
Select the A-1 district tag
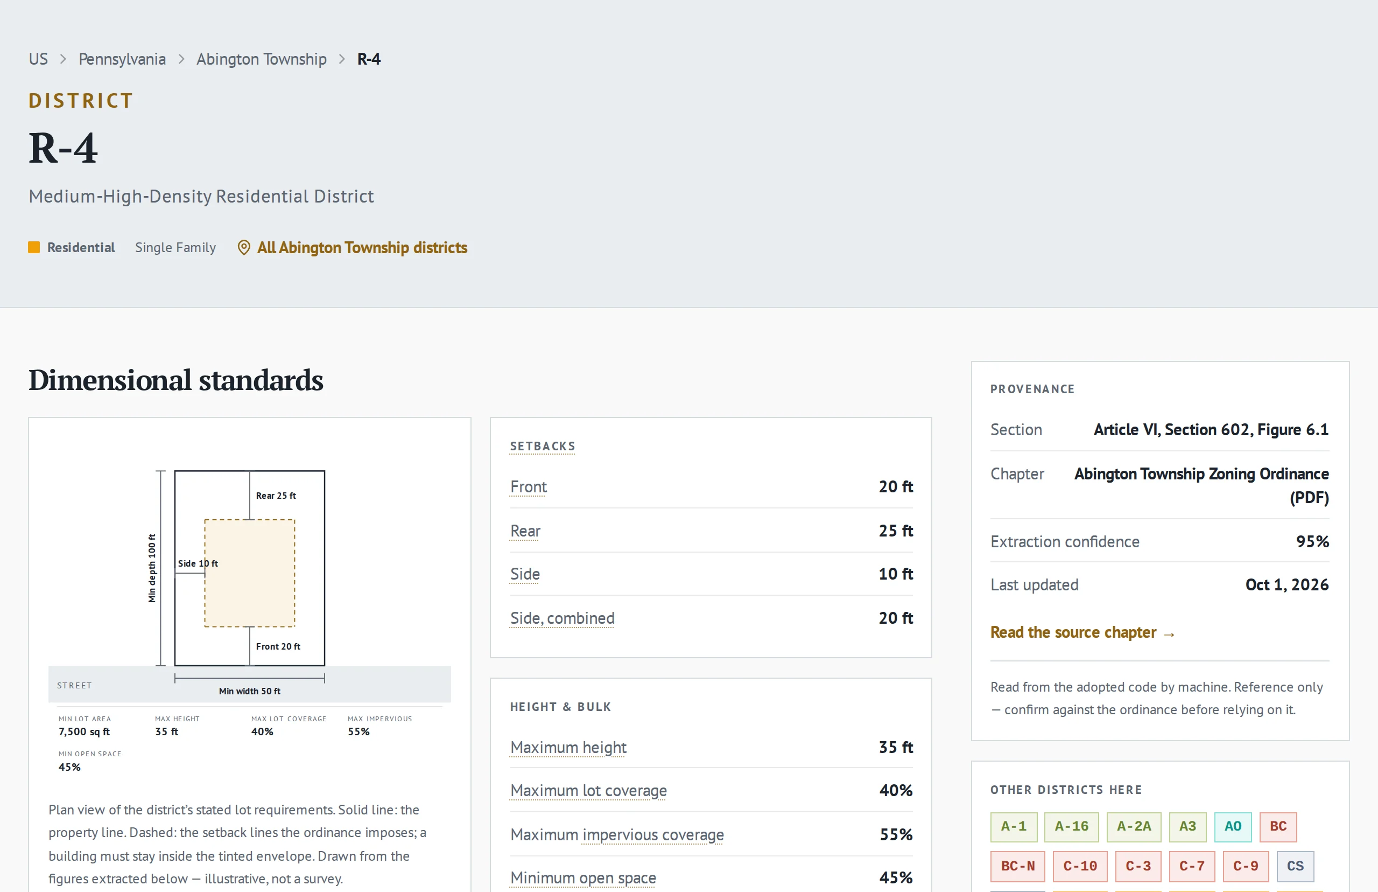click(1014, 826)
